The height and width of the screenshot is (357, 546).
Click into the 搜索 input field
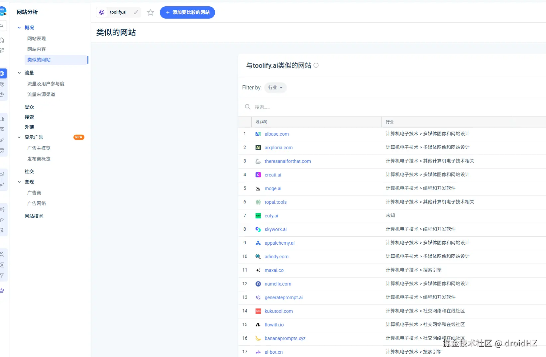392,107
